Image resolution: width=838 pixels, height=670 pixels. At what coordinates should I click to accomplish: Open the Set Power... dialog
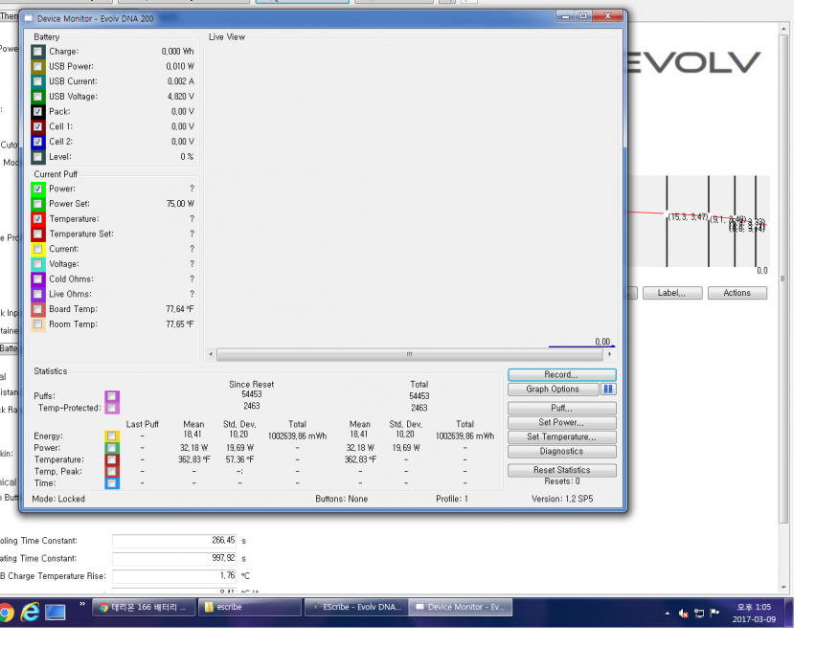coord(561,423)
